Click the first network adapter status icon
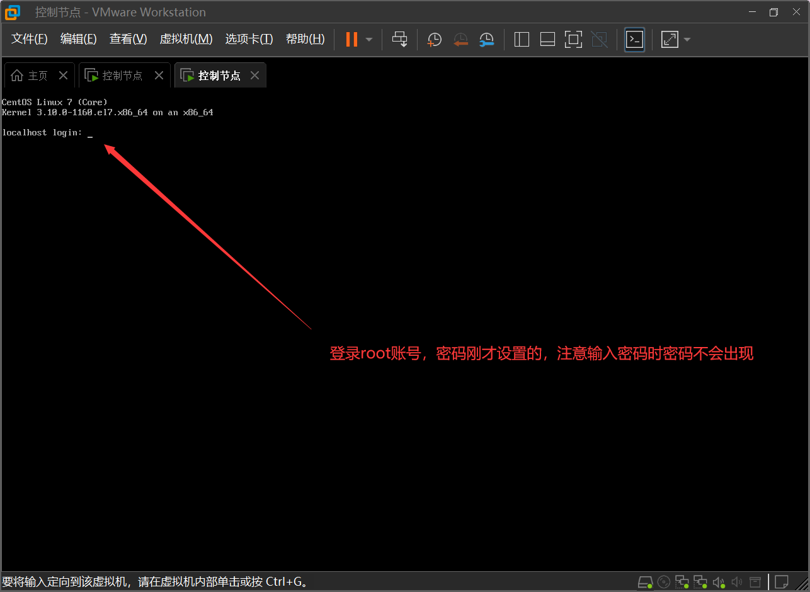This screenshot has height=592, width=810. [x=682, y=581]
